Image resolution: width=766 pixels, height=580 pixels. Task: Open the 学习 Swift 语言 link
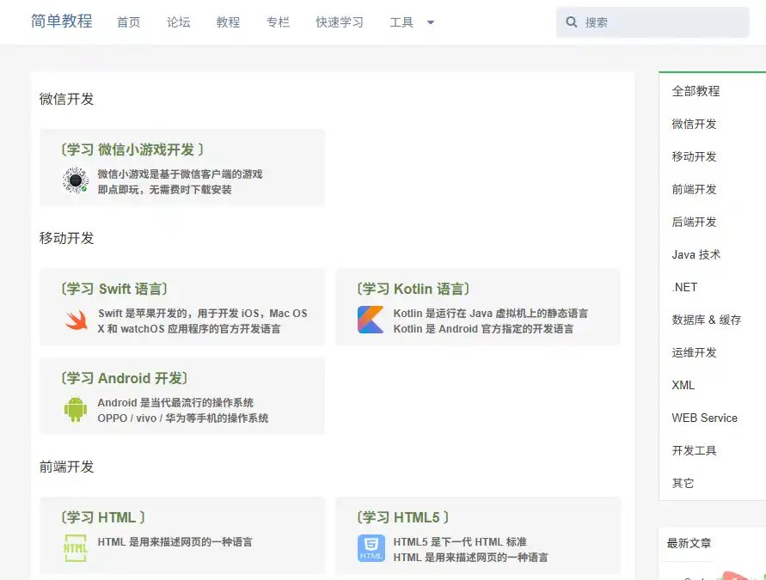point(114,289)
